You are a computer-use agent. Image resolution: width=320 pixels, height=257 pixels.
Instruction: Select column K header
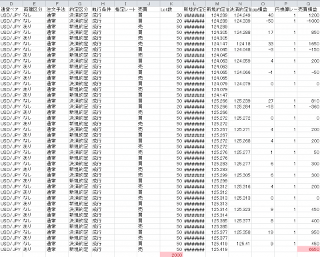pos(171,3)
